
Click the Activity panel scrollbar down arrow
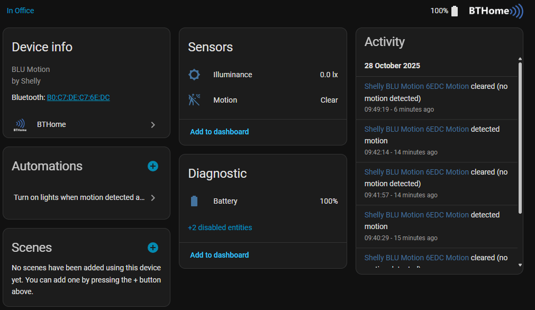click(x=520, y=265)
